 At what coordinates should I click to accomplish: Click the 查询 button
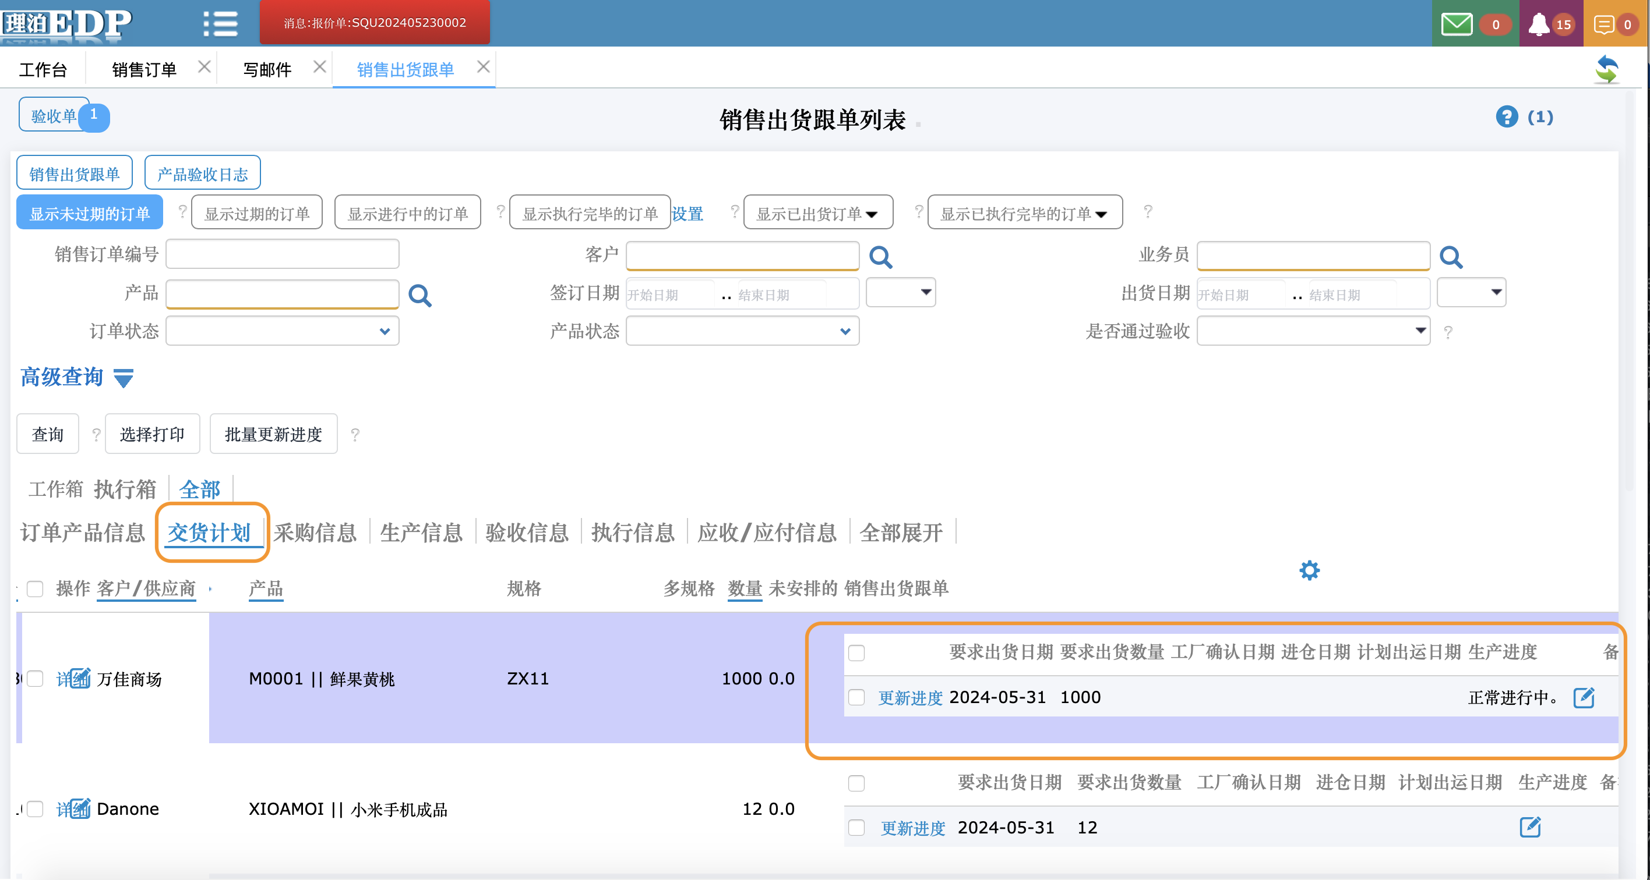click(x=47, y=435)
